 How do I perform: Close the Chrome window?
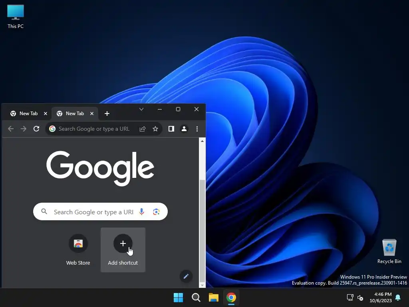tap(197, 109)
